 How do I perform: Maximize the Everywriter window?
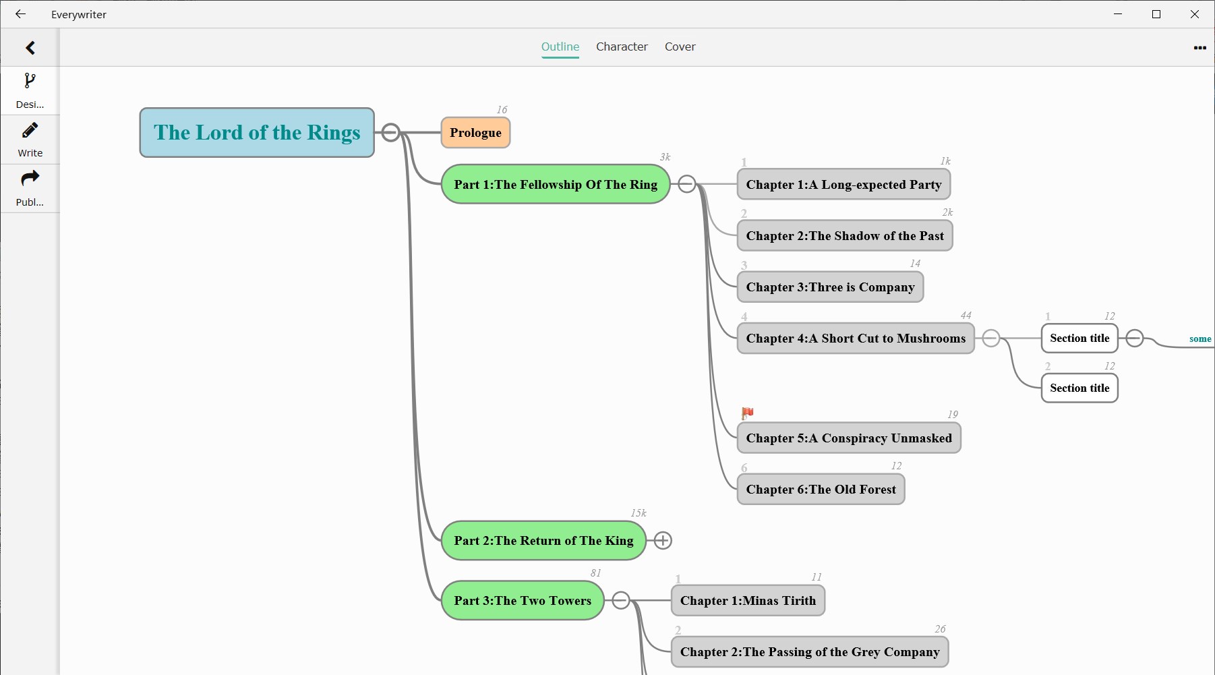pyautogui.click(x=1156, y=14)
